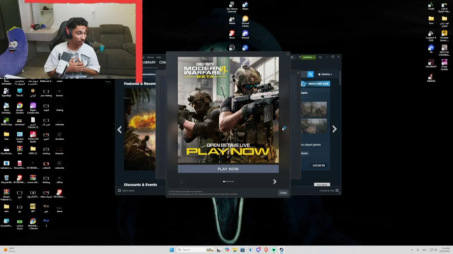
Task: Open the User folder on the desktop
Action: 6,136
